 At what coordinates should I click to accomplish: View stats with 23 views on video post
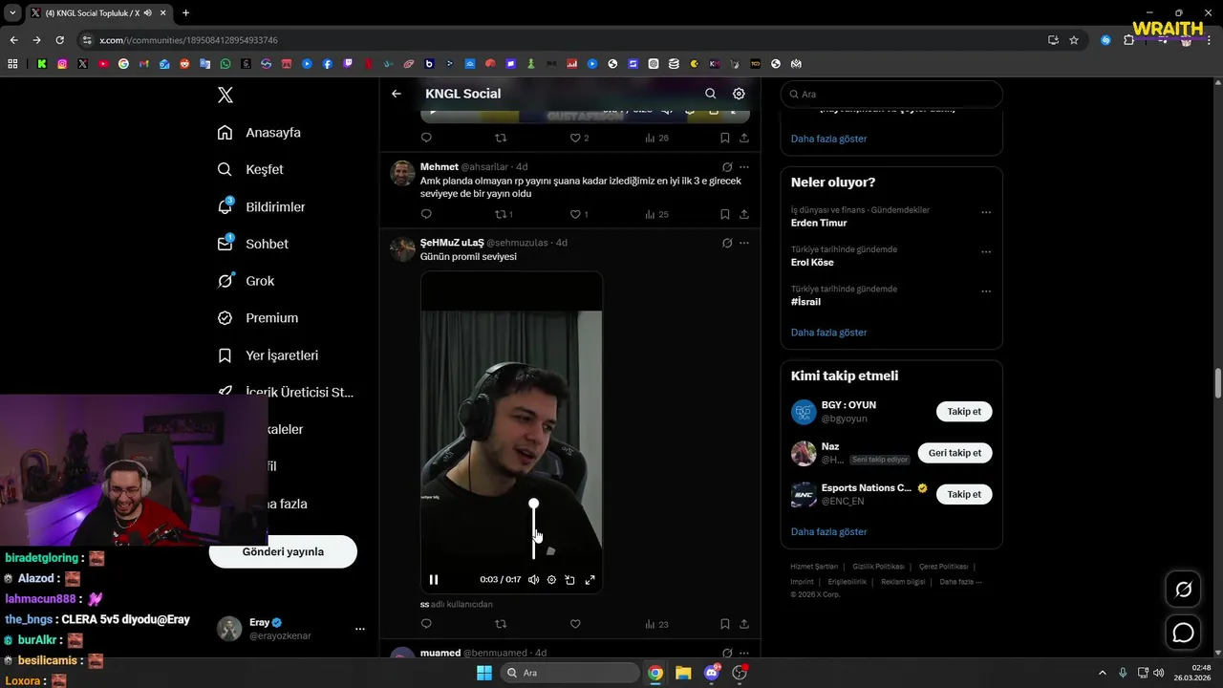tap(657, 624)
